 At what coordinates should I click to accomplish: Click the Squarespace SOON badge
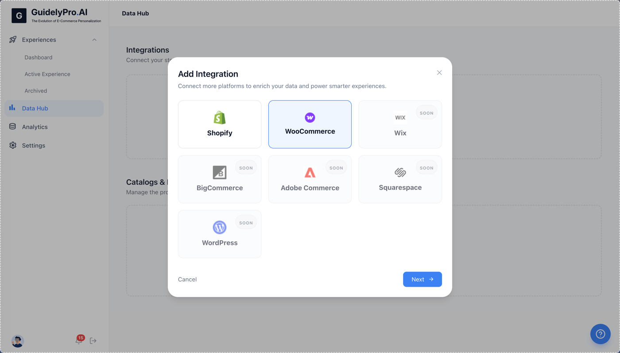[426, 168]
